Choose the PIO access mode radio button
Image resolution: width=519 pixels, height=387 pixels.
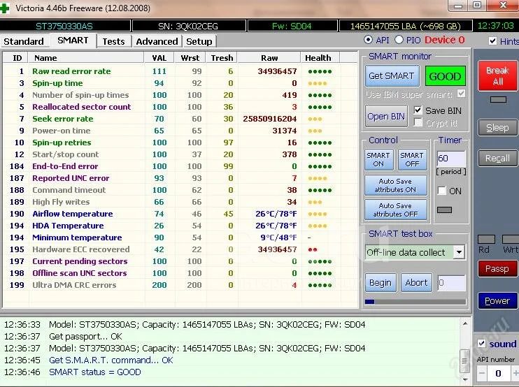[x=399, y=40]
